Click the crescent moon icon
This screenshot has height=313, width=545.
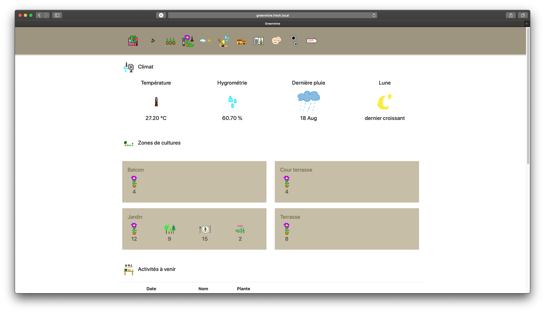pyautogui.click(x=385, y=101)
